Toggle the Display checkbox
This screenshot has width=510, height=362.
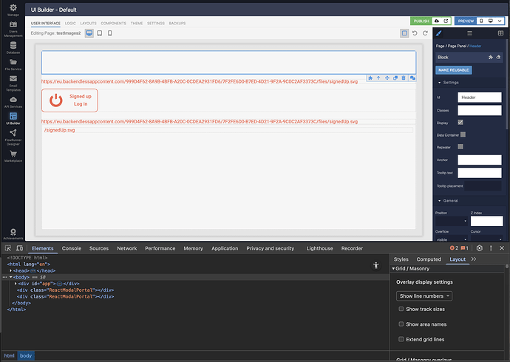click(x=460, y=122)
